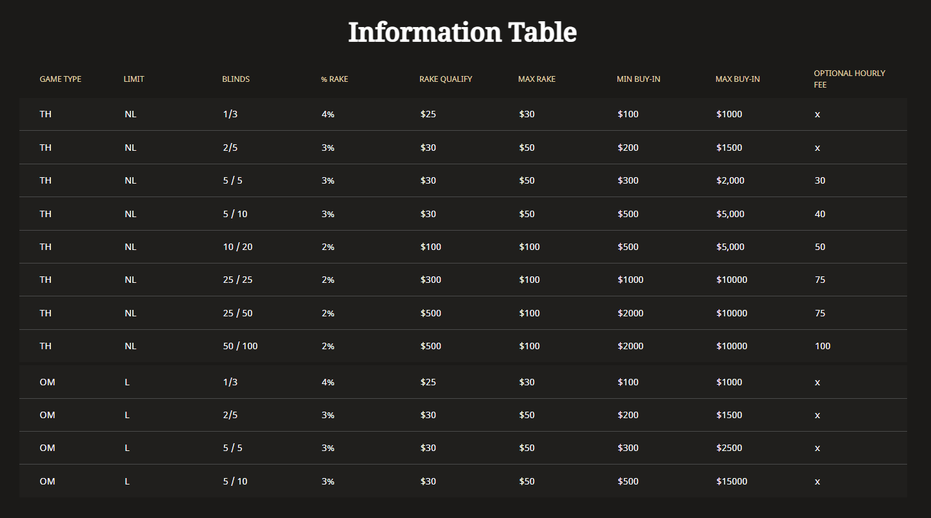Select the 25 / 25 blinds cell

237,280
